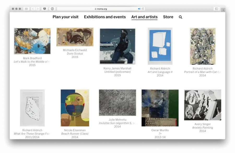Viewport: 235px width, 153px height.
Task: Go back with the browser back arrow
Action: (x=33, y=9)
